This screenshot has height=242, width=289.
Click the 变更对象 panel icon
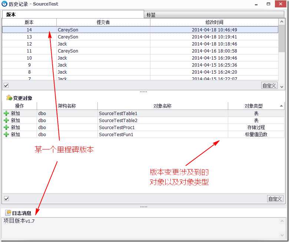(9, 98)
